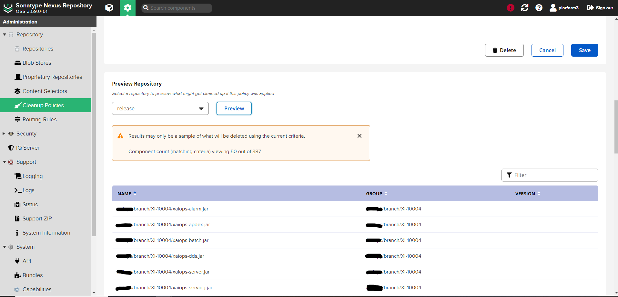Select the xaiops-serving.jar row
Image resolution: width=618 pixels, height=297 pixels.
click(355, 288)
